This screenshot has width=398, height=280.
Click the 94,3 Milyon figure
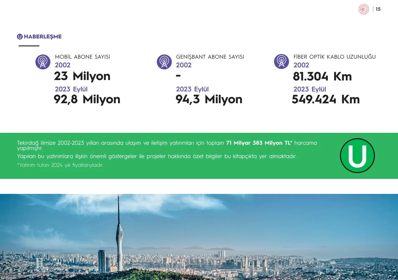pos(209,99)
